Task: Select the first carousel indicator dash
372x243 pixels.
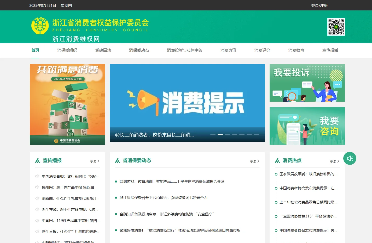Action: (x=213, y=135)
